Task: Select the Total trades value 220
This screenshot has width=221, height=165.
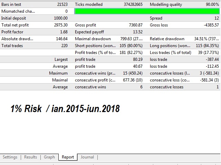Action: [x=64, y=46]
